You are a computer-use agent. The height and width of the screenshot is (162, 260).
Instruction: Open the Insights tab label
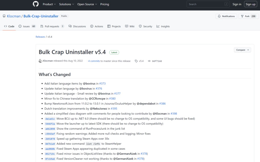165,26
